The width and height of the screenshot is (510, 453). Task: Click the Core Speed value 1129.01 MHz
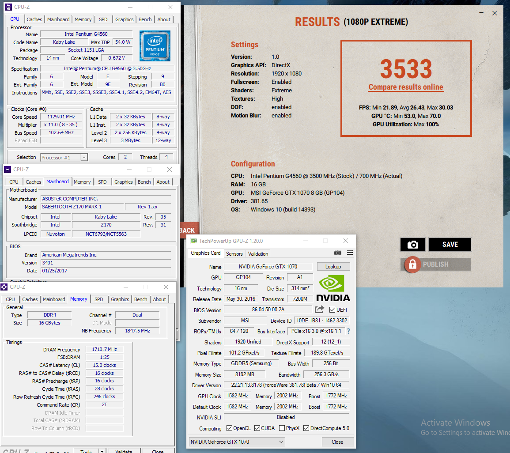tap(61, 117)
